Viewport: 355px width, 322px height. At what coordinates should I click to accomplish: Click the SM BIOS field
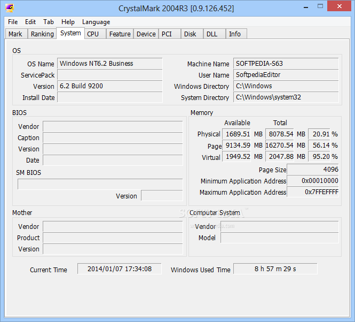[x=100, y=184]
